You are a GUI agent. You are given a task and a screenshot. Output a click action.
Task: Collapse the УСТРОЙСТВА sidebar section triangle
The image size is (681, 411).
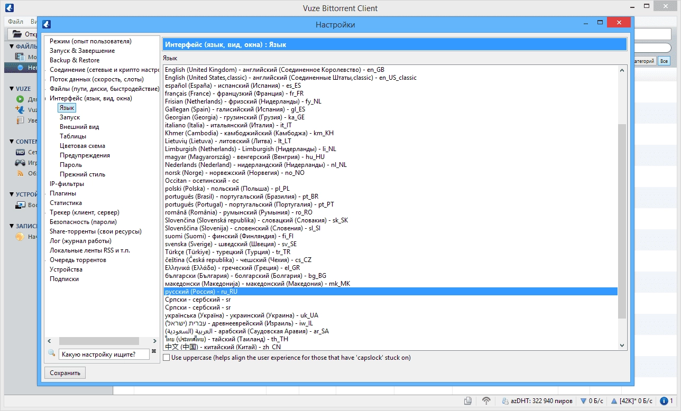pyautogui.click(x=12, y=194)
